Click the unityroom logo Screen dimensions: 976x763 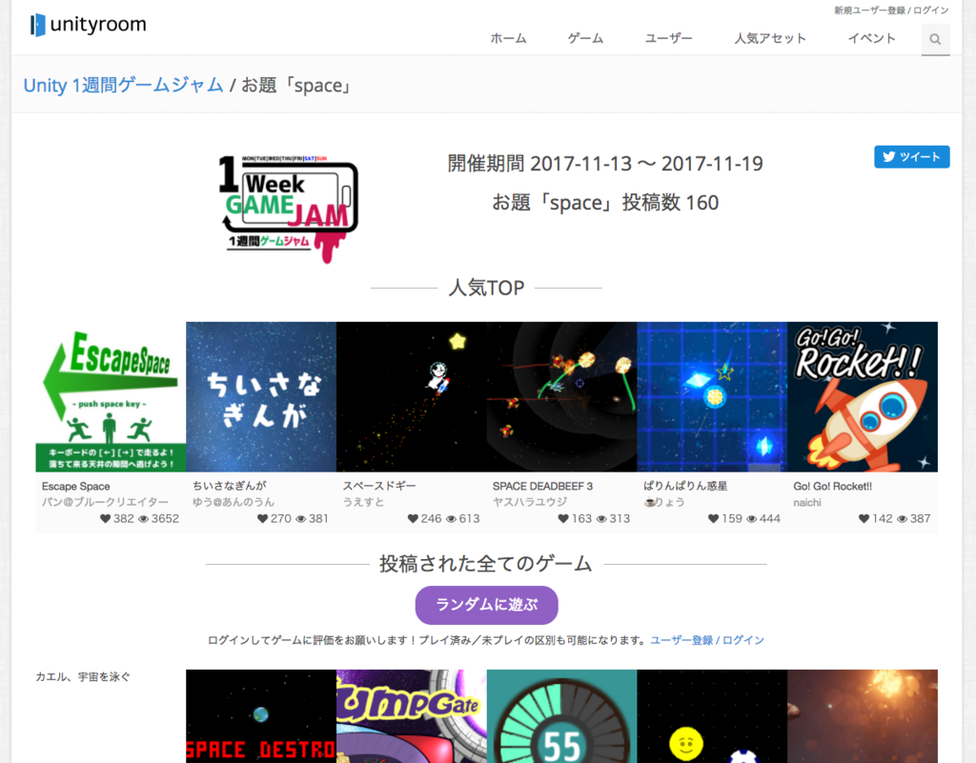coord(88,25)
